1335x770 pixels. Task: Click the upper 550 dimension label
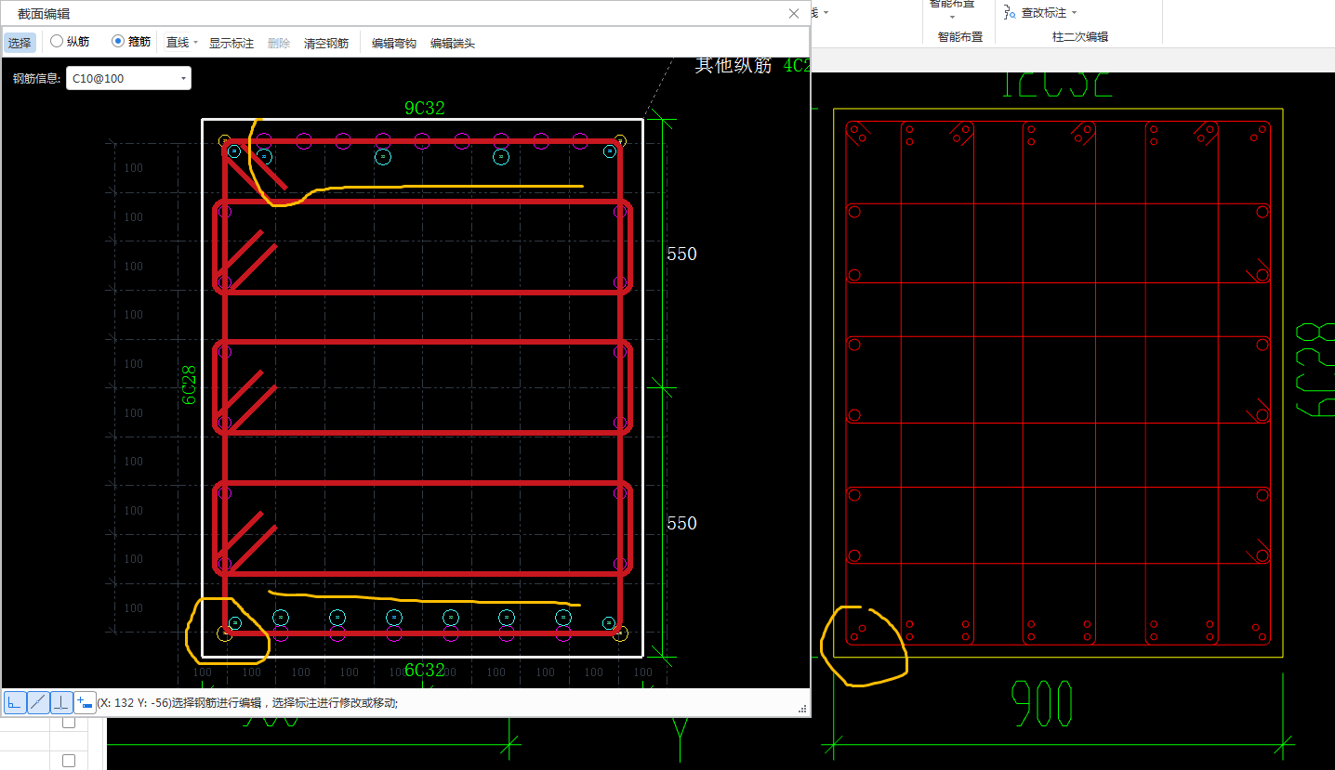pyautogui.click(x=681, y=254)
